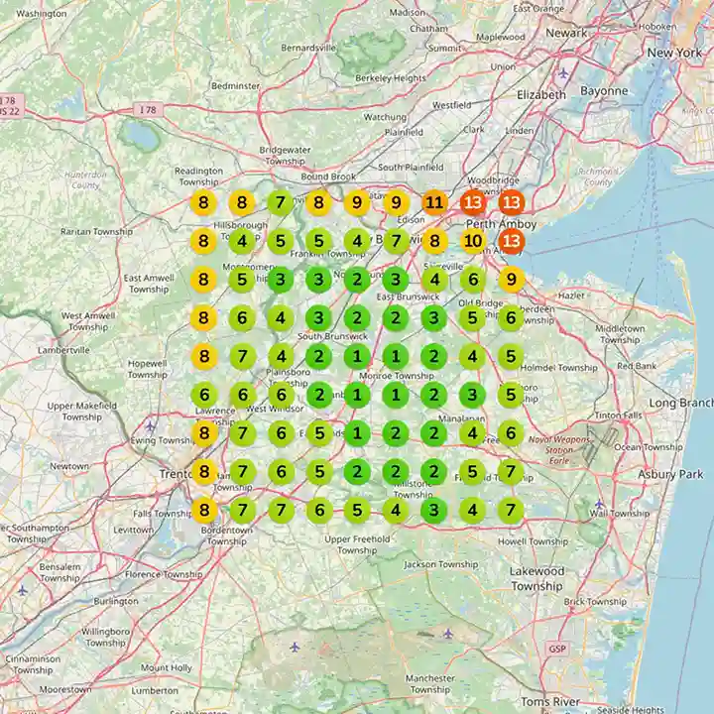The width and height of the screenshot is (714, 714).
Task: Select the 3 marker in the bottom row
Action: [x=434, y=511]
